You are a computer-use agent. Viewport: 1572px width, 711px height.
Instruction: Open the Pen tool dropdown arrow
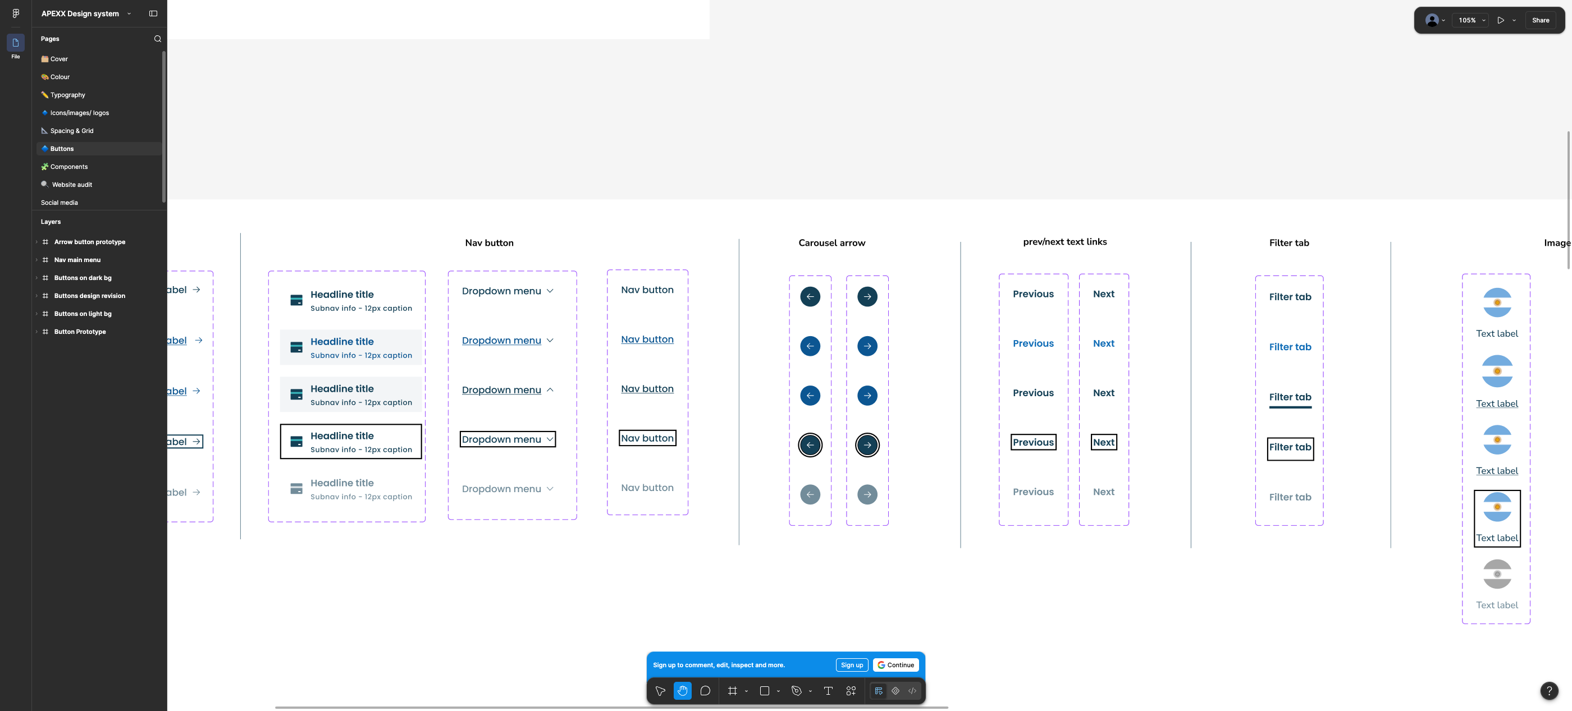(x=810, y=691)
